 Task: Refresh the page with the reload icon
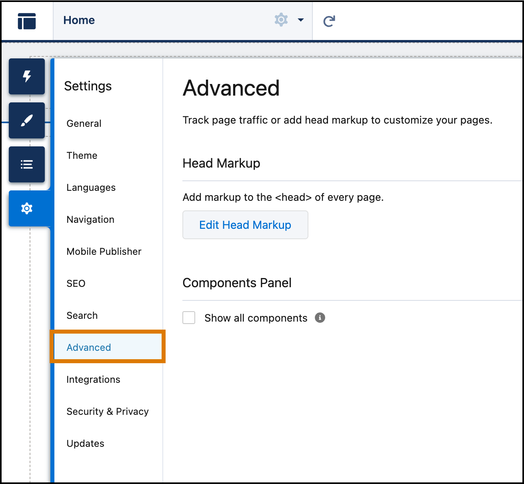[x=328, y=20]
